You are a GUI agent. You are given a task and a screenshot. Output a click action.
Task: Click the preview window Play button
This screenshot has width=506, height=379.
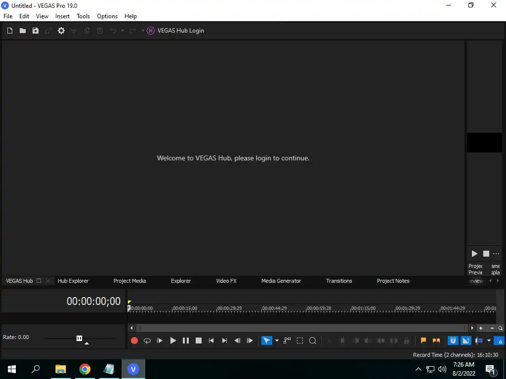pos(474,254)
